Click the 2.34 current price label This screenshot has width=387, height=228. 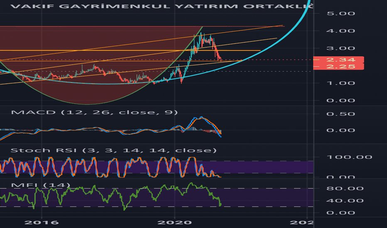[339, 60]
